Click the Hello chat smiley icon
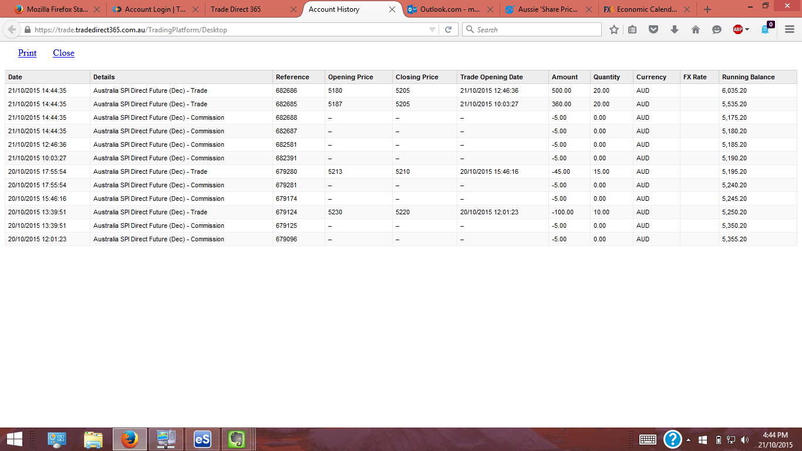 click(x=717, y=29)
